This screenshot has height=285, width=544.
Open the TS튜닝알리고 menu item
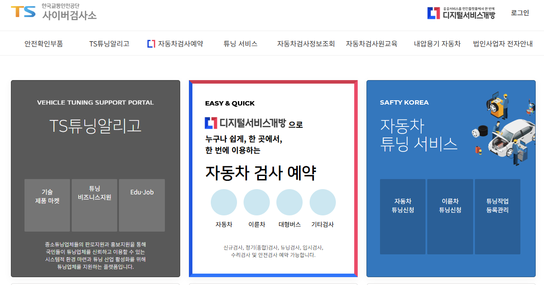[109, 44]
